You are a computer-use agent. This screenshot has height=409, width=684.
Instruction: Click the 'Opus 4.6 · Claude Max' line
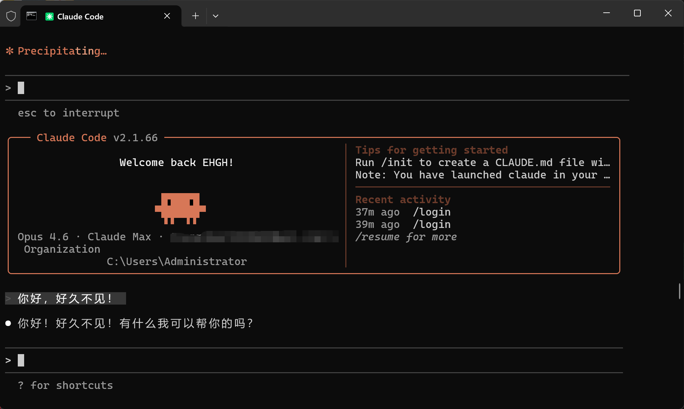point(84,237)
